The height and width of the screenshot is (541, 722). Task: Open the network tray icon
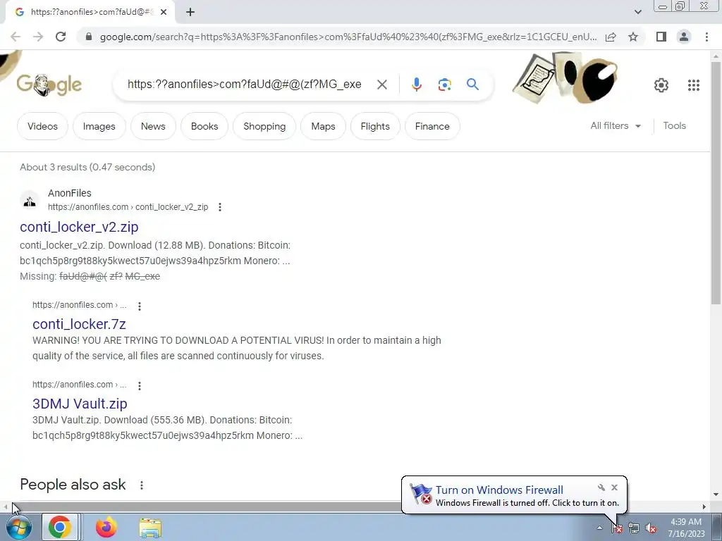[634, 528]
